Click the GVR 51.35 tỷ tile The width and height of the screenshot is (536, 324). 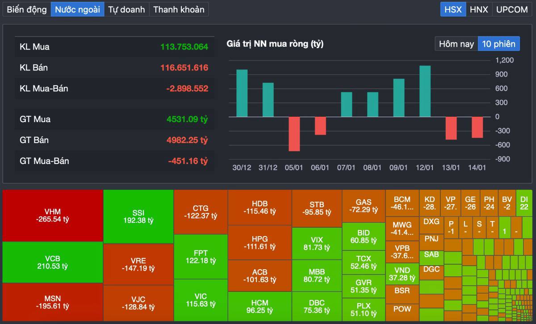[x=364, y=286]
